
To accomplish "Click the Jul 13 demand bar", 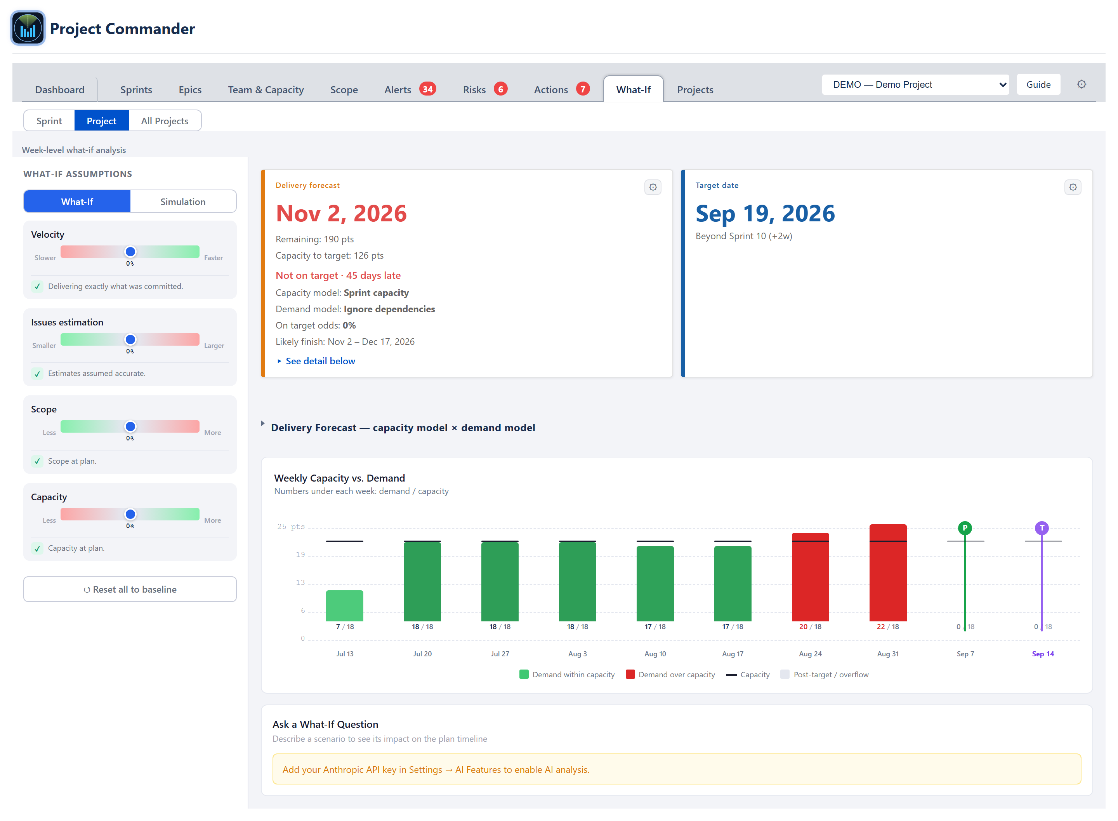I will pos(345,606).
